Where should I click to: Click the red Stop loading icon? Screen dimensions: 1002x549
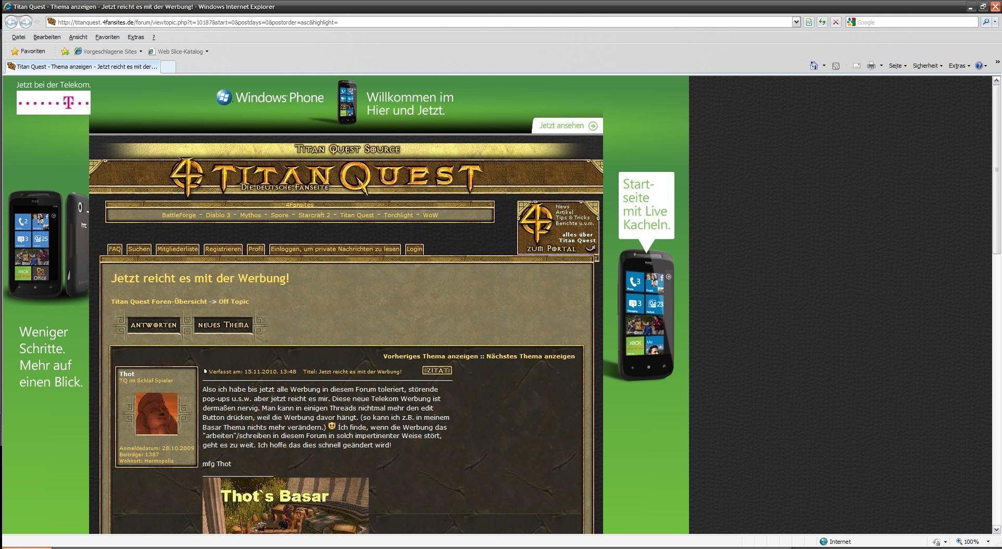(836, 22)
